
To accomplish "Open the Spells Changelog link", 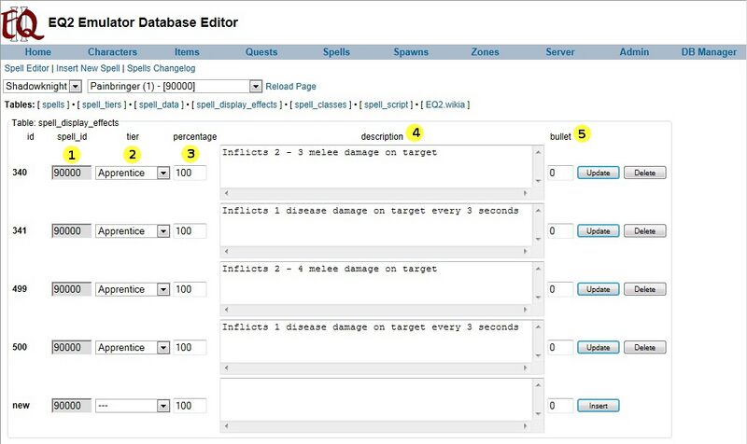I will pyautogui.click(x=161, y=68).
